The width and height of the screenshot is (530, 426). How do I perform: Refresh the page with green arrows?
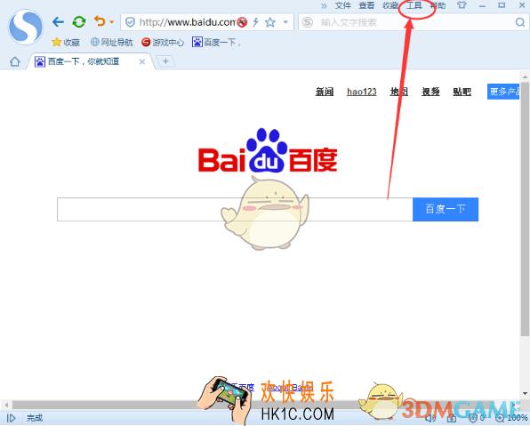point(79,22)
